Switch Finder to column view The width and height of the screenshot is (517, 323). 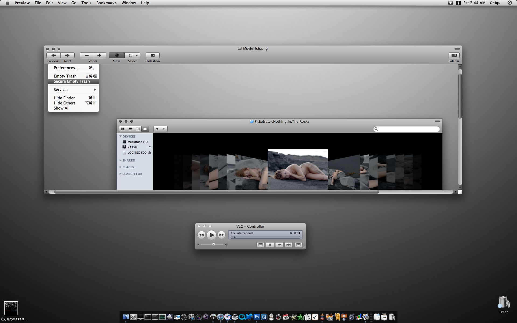(138, 129)
